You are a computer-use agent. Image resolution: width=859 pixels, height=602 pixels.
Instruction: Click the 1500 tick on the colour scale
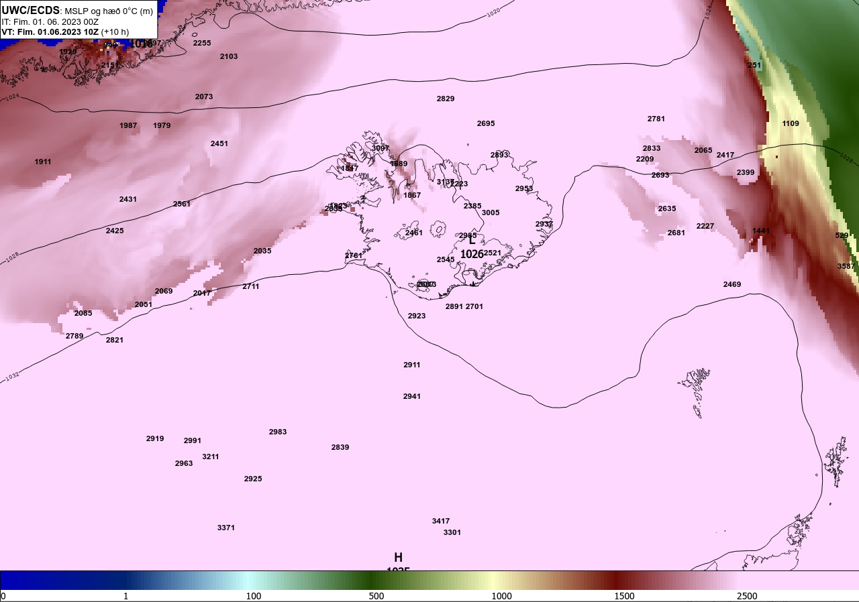point(624,596)
